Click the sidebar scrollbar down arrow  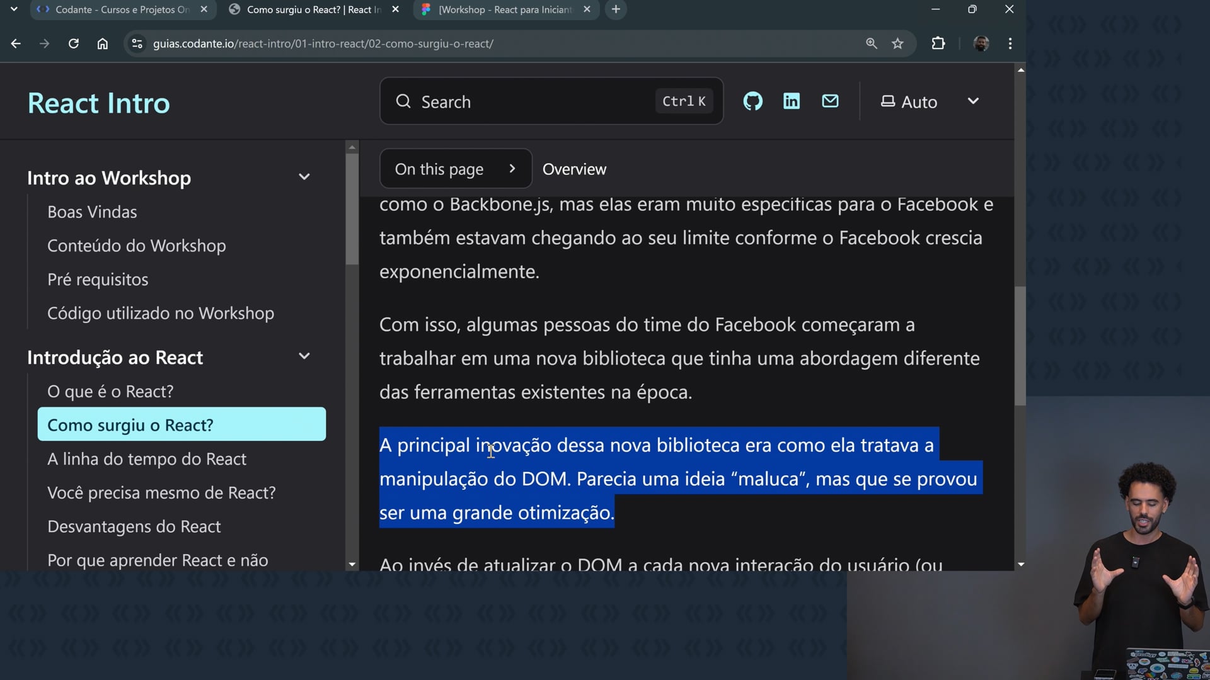tap(352, 565)
